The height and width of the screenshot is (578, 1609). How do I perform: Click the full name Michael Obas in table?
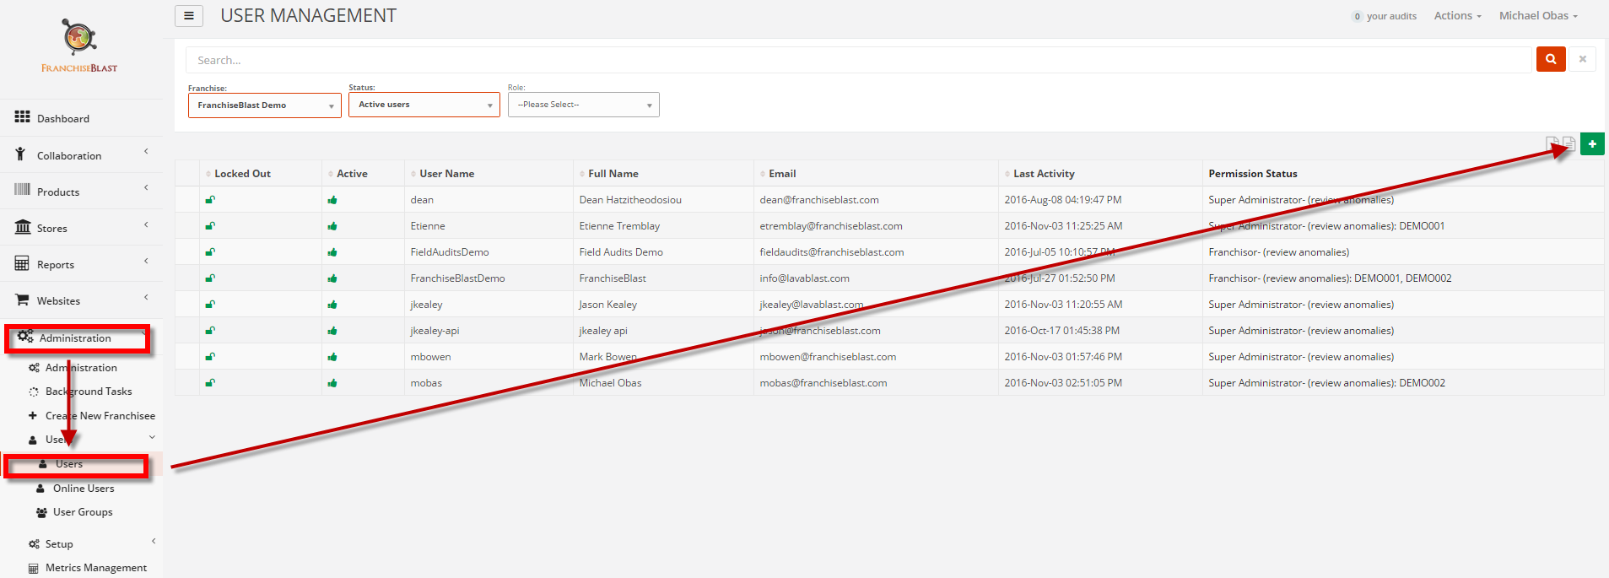610,383
